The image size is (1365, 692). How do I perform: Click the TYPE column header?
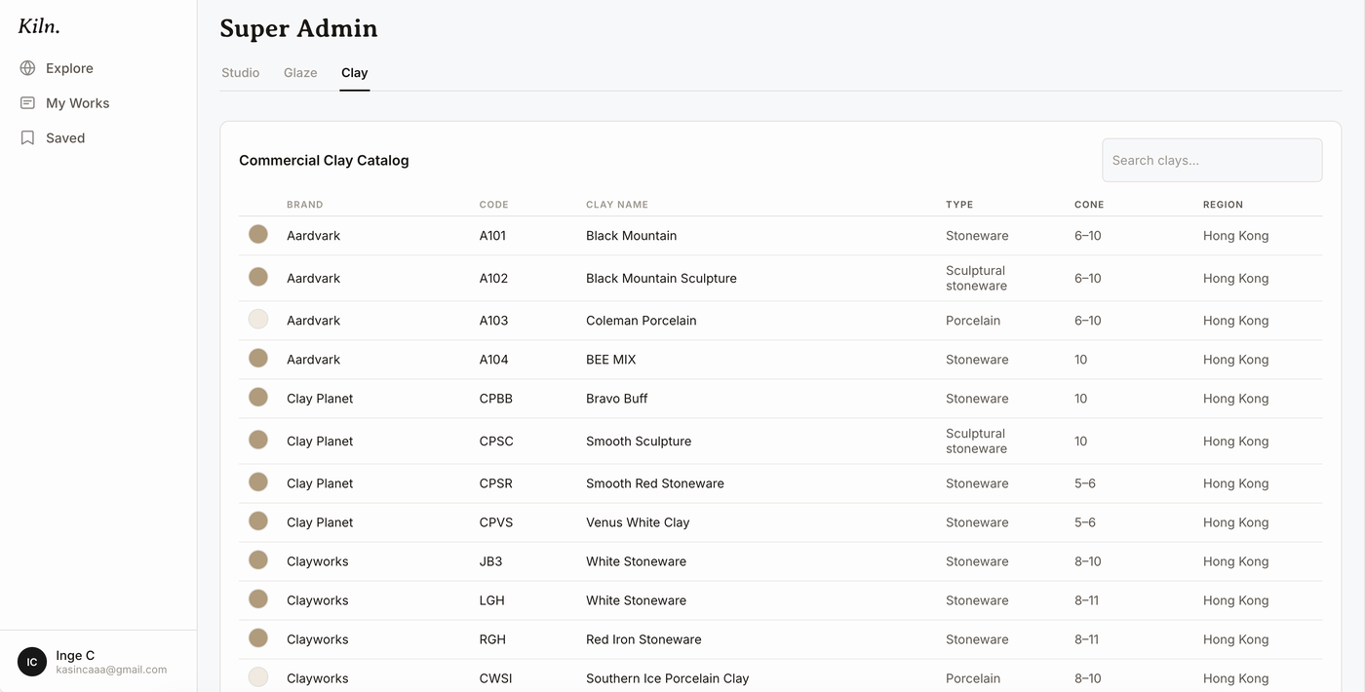[959, 205]
